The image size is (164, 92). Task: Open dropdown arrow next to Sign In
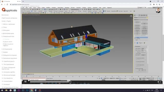145,8
